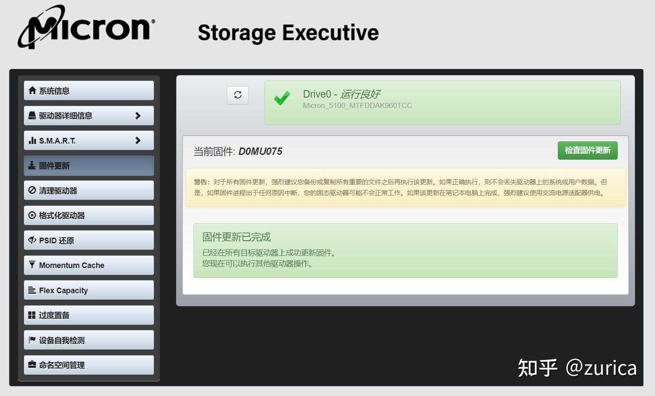Select Flex Capacity in the sidebar
Screen dimensions: 655x396
tap(89, 290)
